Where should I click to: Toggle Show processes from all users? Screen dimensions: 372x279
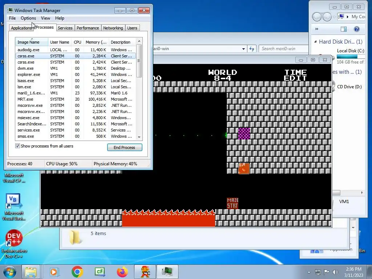tap(17, 146)
